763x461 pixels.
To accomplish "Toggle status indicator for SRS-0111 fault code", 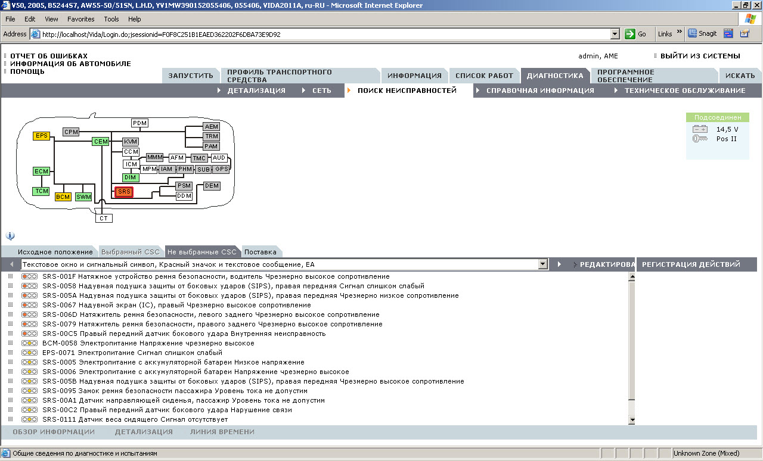I will pyautogui.click(x=29, y=419).
